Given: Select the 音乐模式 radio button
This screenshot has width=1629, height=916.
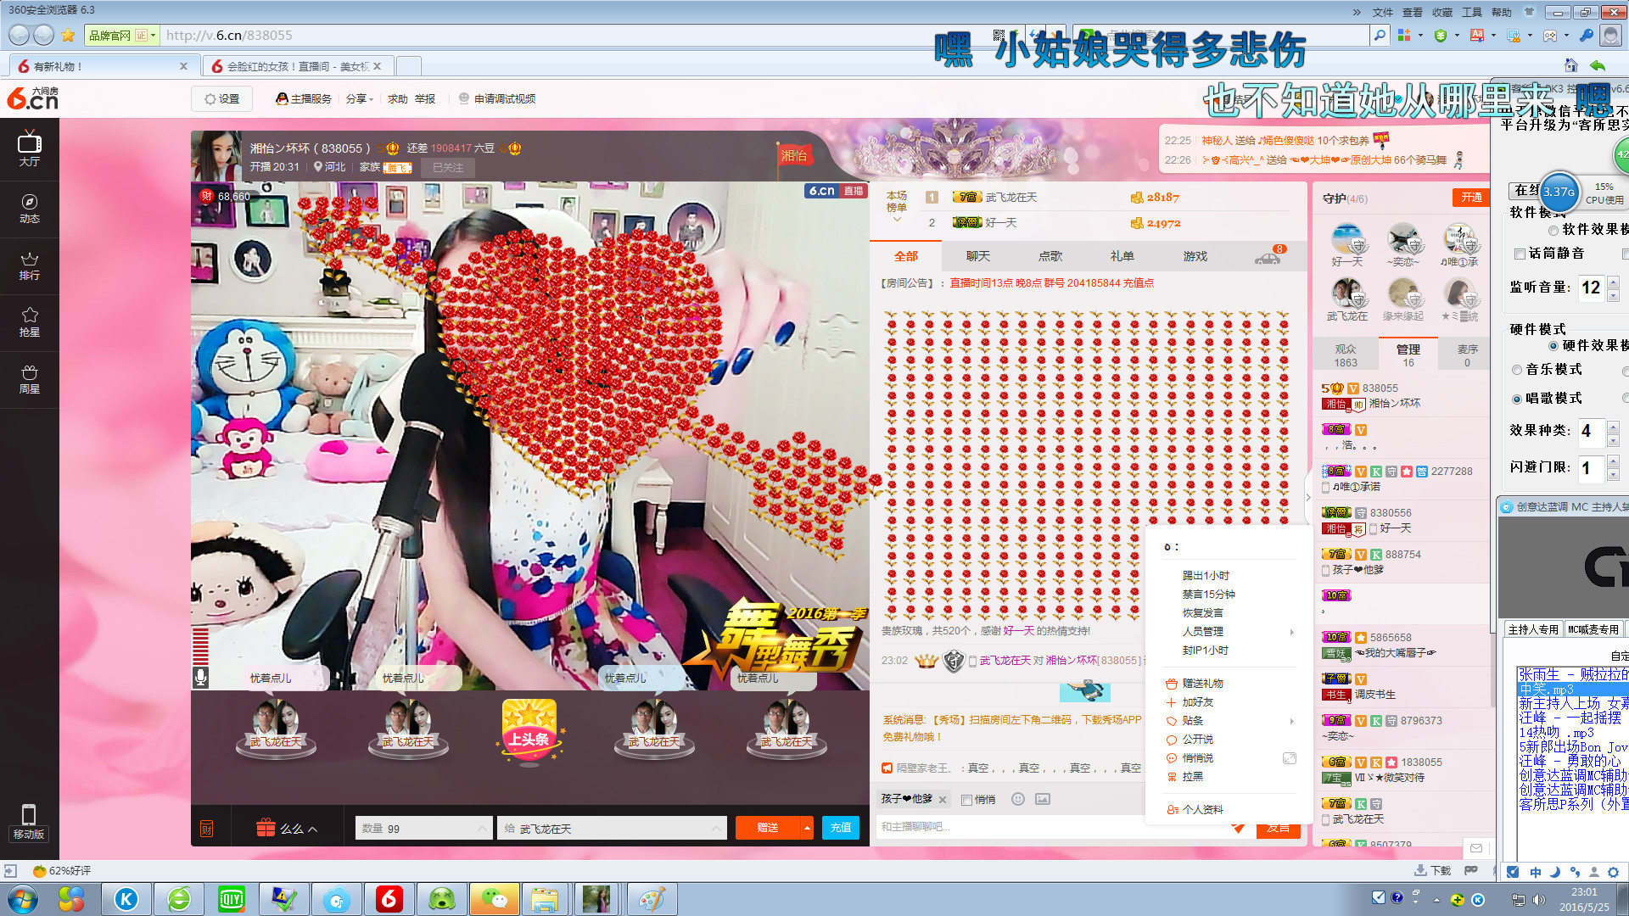Looking at the screenshot, I should coord(1517,370).
